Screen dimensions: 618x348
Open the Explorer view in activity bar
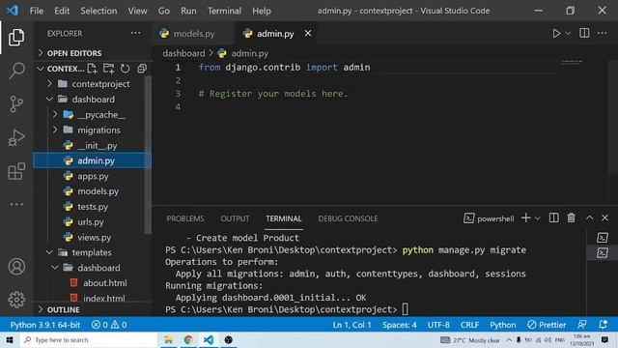coord(16,38)
